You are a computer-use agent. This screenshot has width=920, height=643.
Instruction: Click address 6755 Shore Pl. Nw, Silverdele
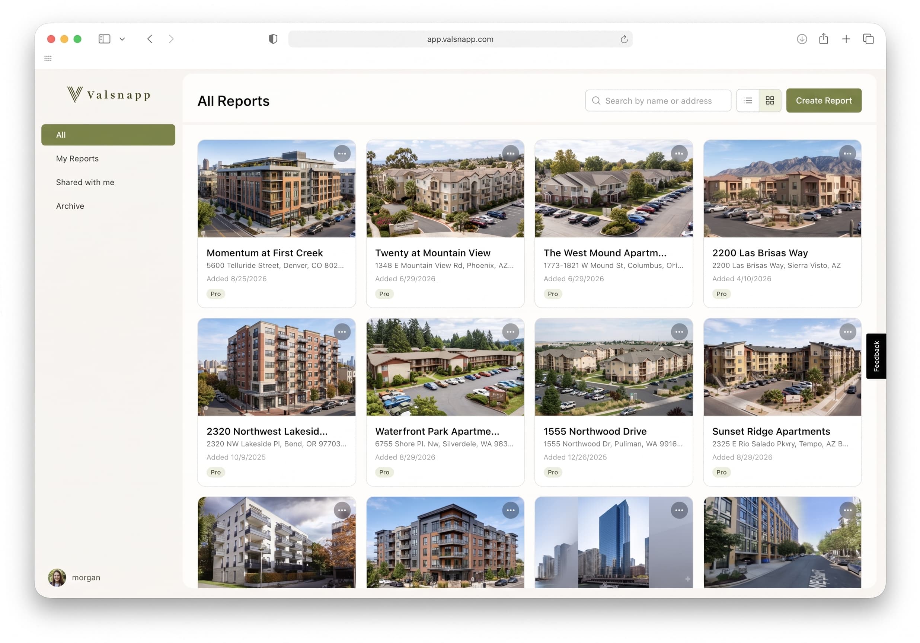[444, 444]
